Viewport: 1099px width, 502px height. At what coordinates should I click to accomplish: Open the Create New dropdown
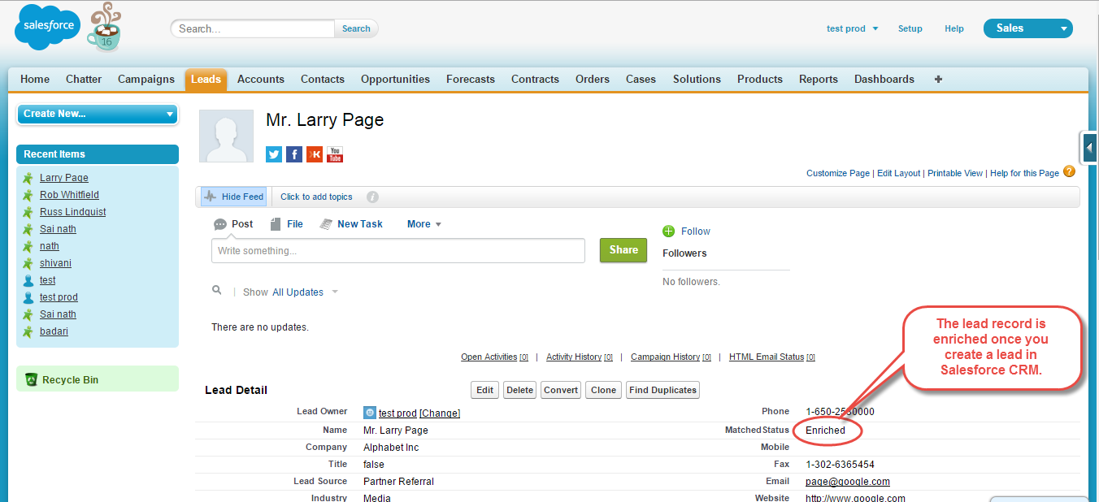97,114
